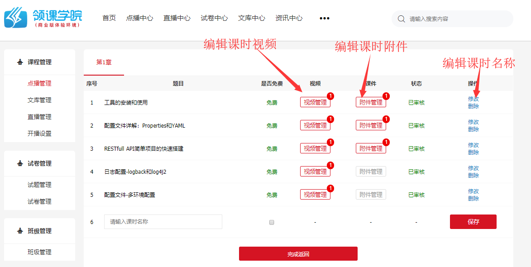531x267 pixels.
Task: Click the 班级管理 section icon
Action: tap(19, 231)
